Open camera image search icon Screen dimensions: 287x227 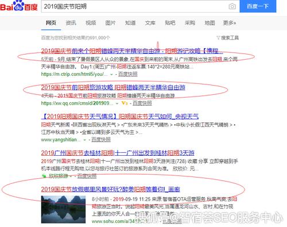[232, 6]
